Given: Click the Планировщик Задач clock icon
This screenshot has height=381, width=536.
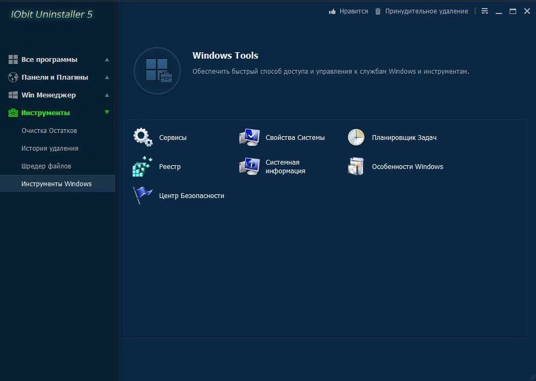Looking at the screenshot, I should pyautogui.click(x=356, y=137).
